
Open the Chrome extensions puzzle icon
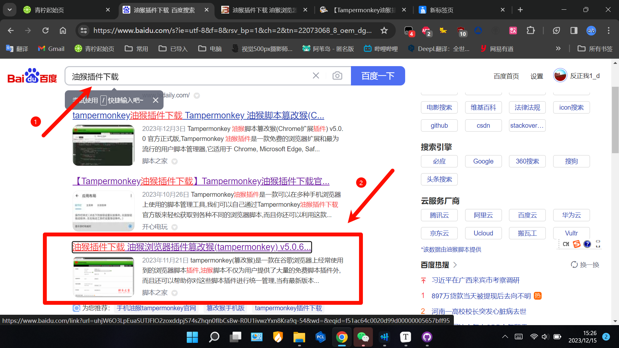click(531, 31)
